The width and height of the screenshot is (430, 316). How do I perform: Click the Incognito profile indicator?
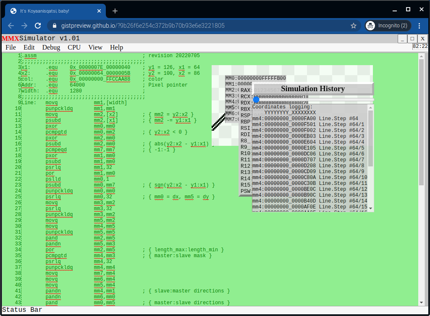pos(386,26)
